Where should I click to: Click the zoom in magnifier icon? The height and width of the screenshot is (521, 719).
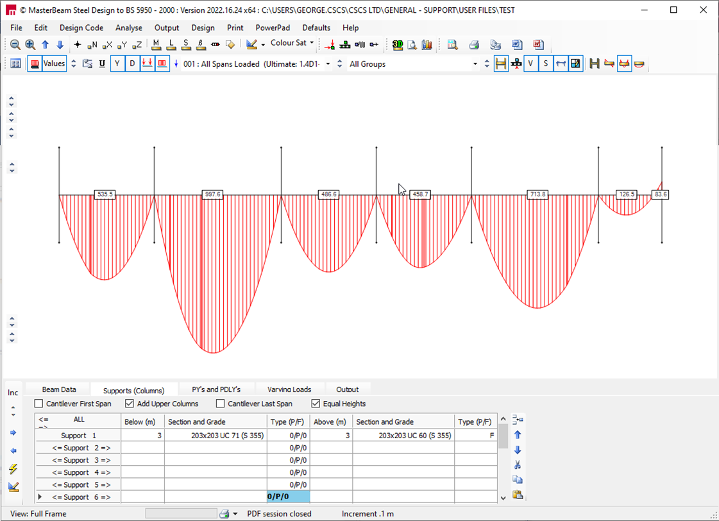(x=30, y=44)
